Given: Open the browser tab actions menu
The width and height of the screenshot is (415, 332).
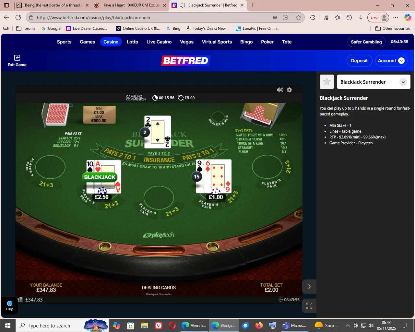Looking at the screenshot, I should pyautogui.click(x=6, y=5).
